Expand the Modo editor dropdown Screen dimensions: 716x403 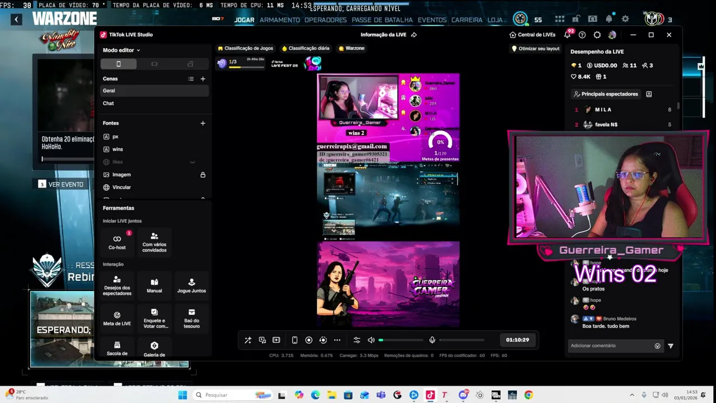121,50
